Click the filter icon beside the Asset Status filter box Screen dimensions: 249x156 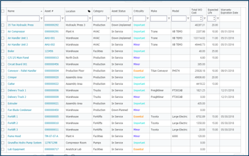[x=130, y=18]
